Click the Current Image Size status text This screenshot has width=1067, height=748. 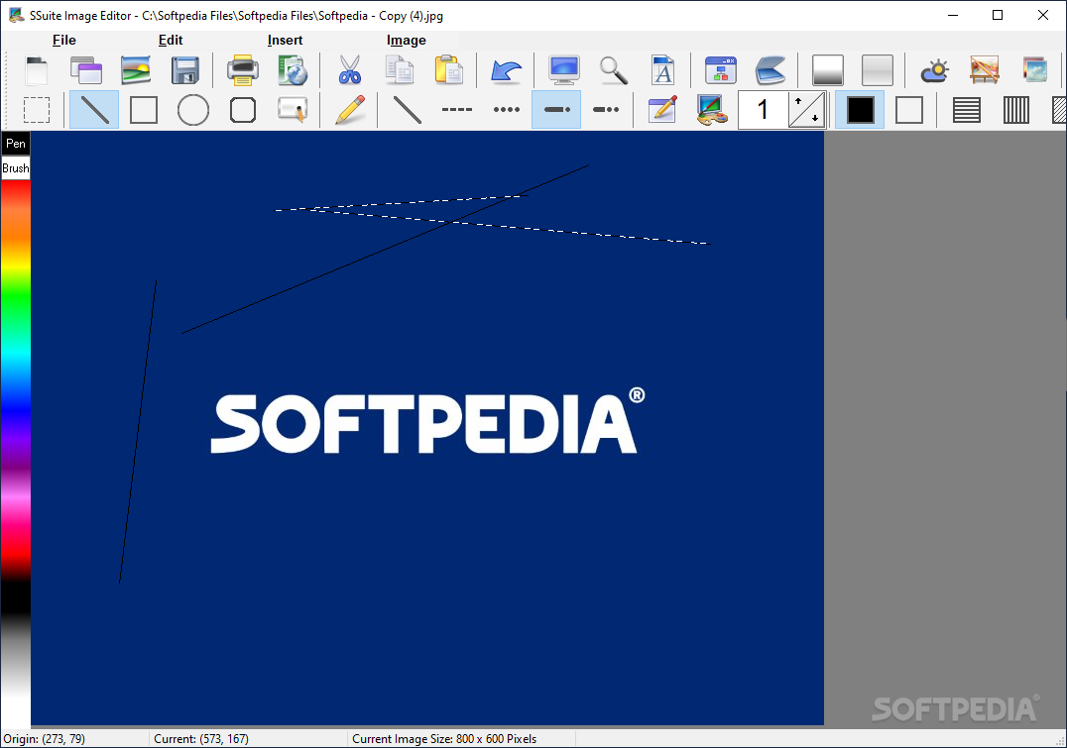coord(444,738)
